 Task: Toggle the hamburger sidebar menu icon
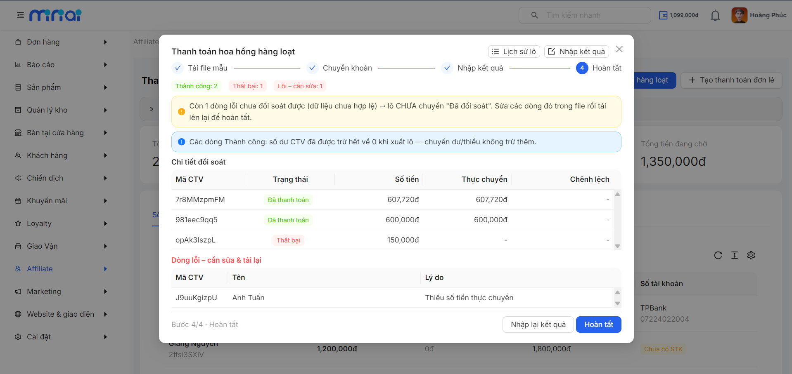tap(20, 15)
